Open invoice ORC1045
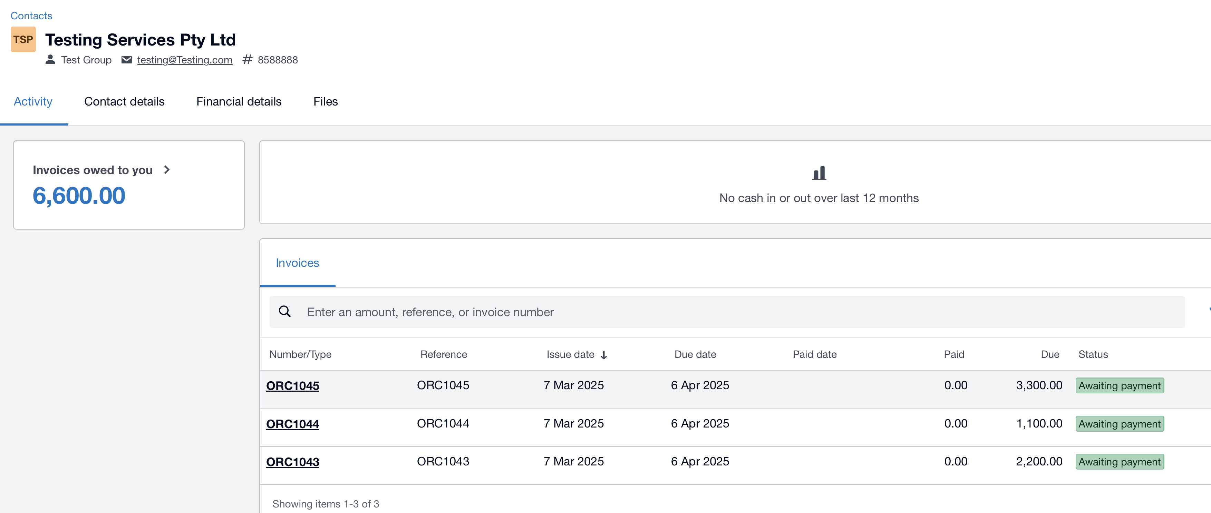The height and width of the screenshot is (513, 1211). [x=292, y=386]
